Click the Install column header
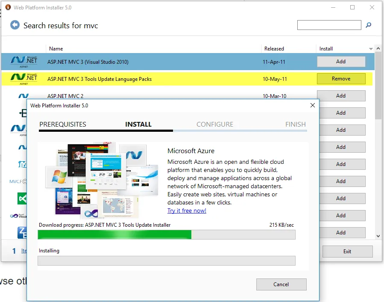Screen dimensions: 384x302 click(x=326, y=49)
